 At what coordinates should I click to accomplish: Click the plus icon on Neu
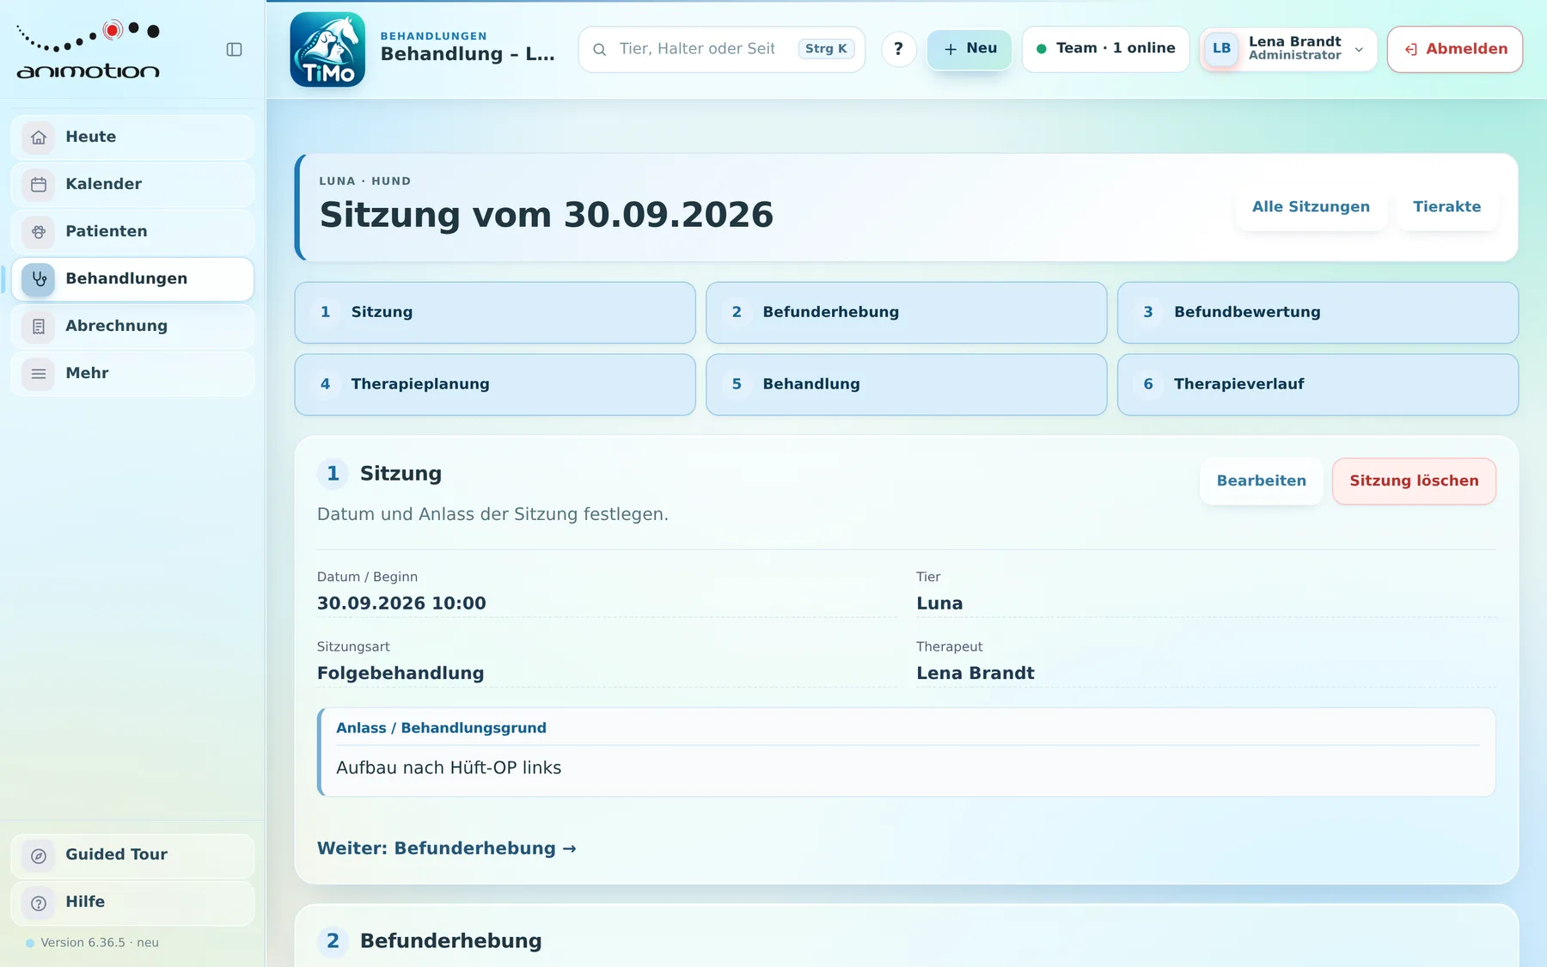pos(951,50)
